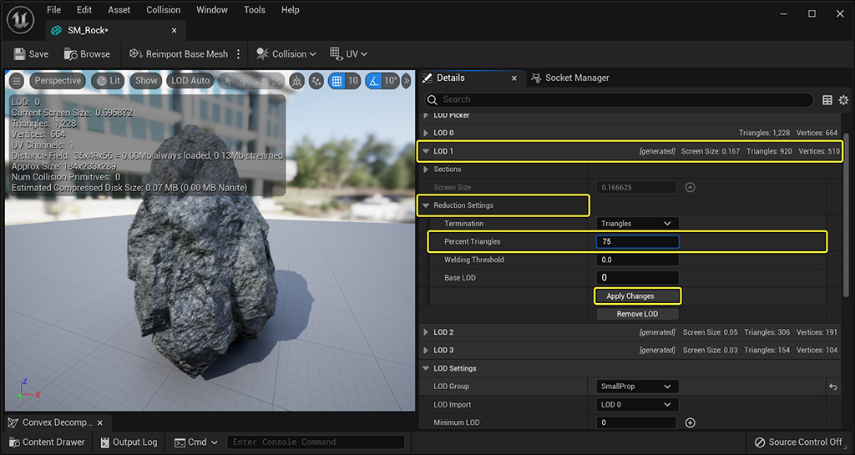This screenshot has width=855, height=455.
Task: Open the property matrix table view icon
Action: (x=827, y=99)
